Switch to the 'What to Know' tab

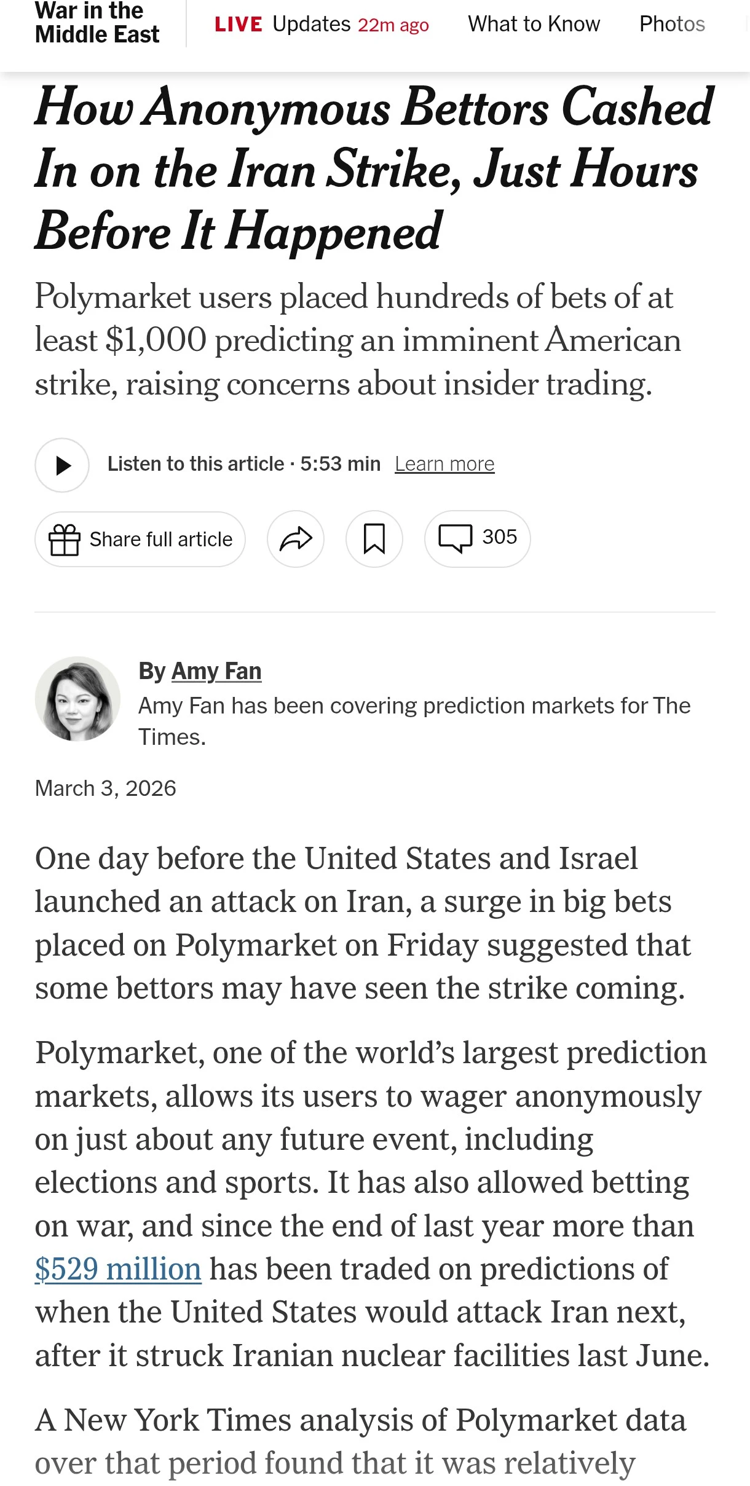click(534, 24)
